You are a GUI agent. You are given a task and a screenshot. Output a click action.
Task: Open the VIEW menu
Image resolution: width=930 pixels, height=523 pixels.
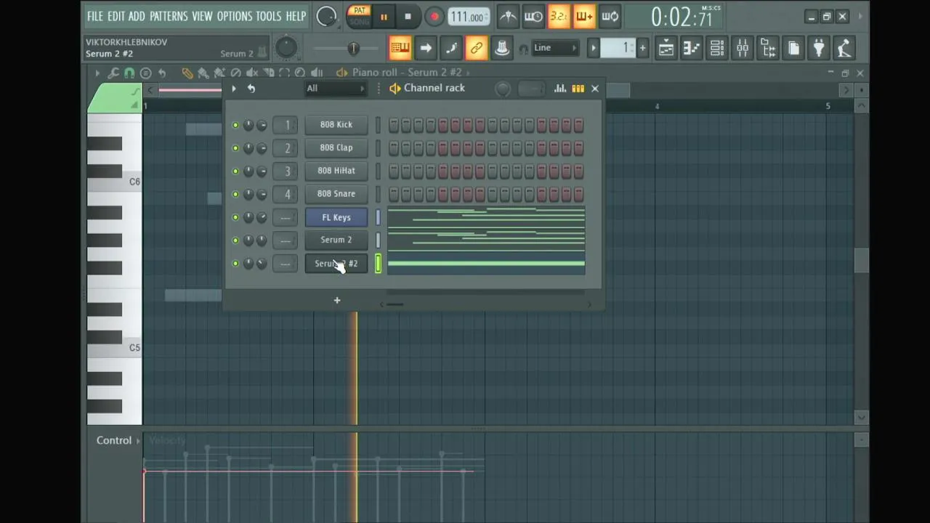pos(202,16)
